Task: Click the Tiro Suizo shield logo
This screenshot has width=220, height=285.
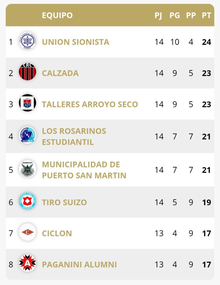Action: pos(28,202)
